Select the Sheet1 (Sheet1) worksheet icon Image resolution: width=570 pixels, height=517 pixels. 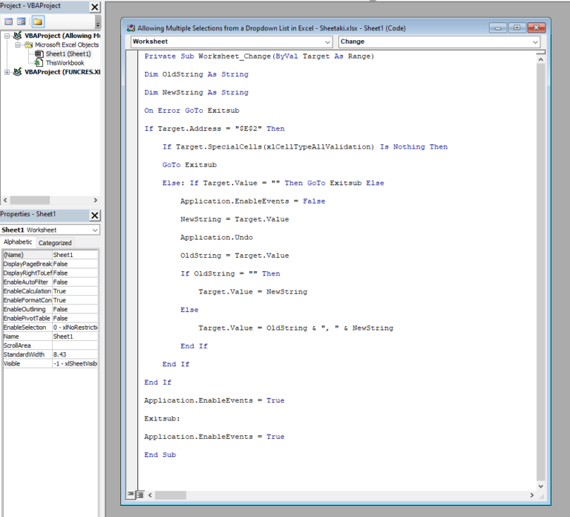[x=39, y=54]
